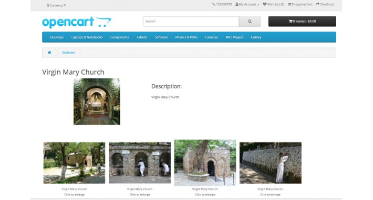Click the Description: heading
Screen dimensions: 373x200
(167, 86)
